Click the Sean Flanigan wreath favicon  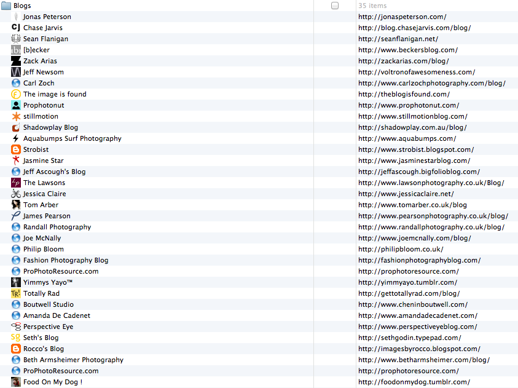(16, 39)
